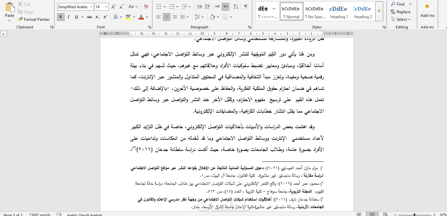Screen dimensions: 447x216
Task: Apply the Normal style
Action: click(x=291, y=12)
